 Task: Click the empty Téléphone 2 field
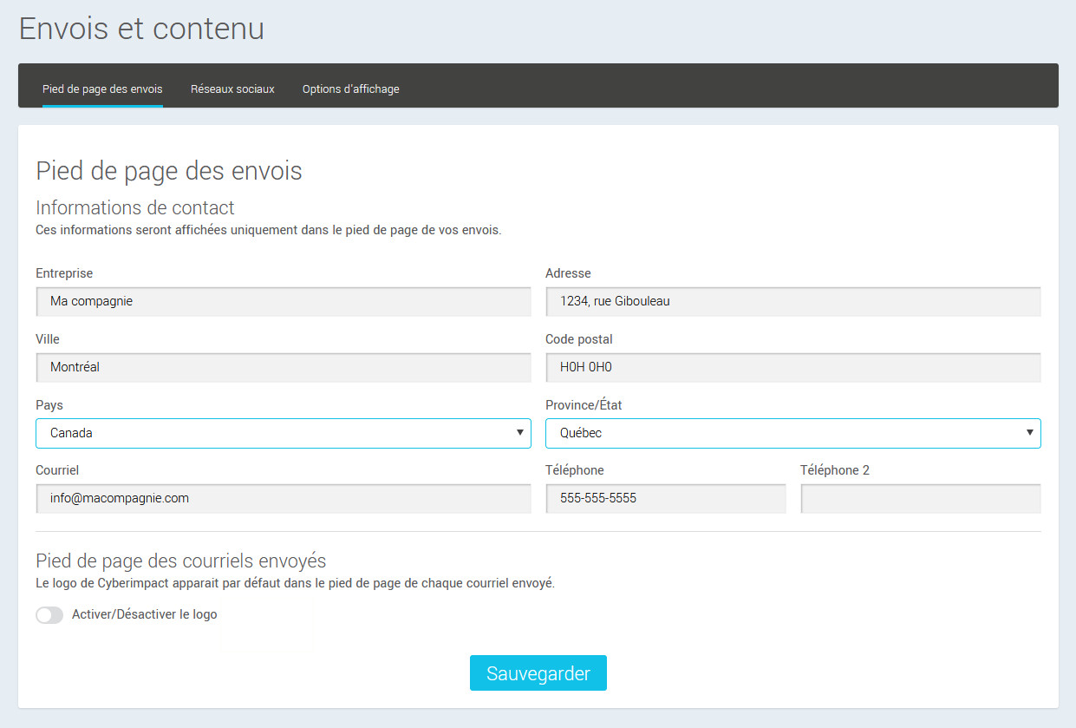[920, 498]
